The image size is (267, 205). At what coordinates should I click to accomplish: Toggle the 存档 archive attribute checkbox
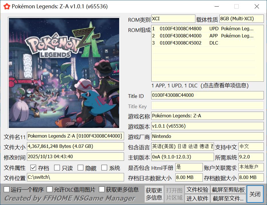33,168
